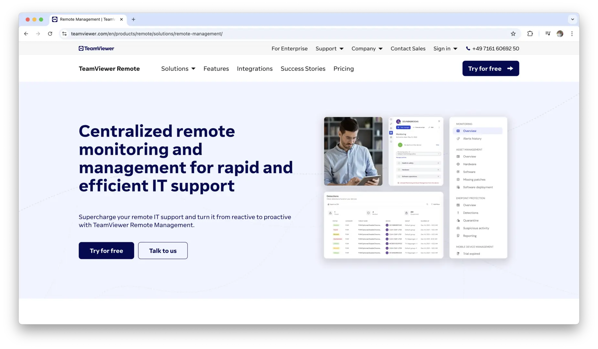Click the Try for free button in header
The height and width of the screenshot is (349, 598).
coord(491,69)
